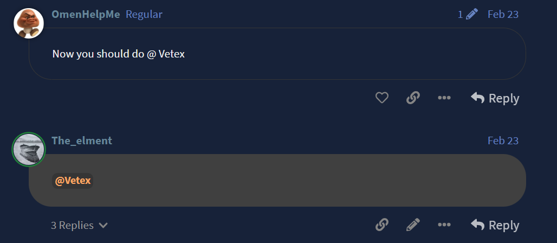Show more actions on The_elment's post
This screenshot has width=557, height=243.
pos(444,225)
